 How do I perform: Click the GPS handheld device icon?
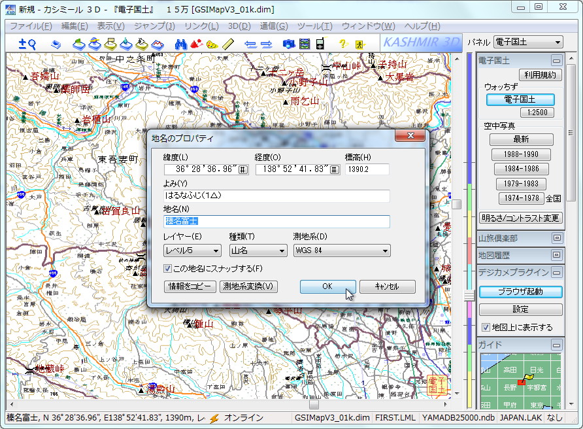point(320,44)
